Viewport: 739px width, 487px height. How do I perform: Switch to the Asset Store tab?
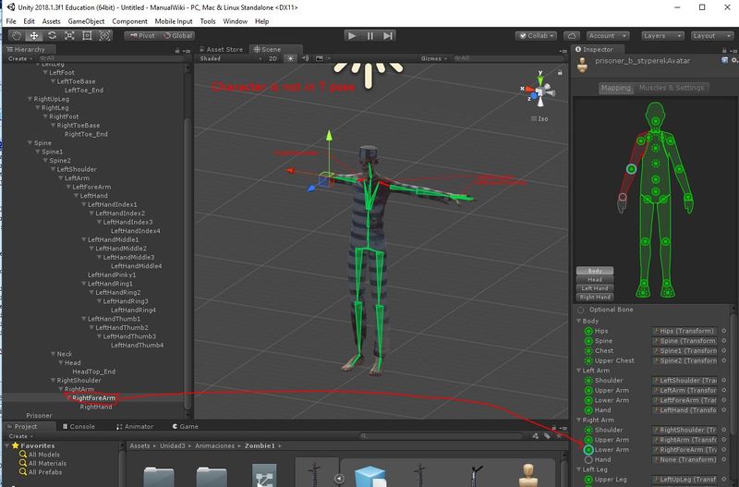point(221,49)
